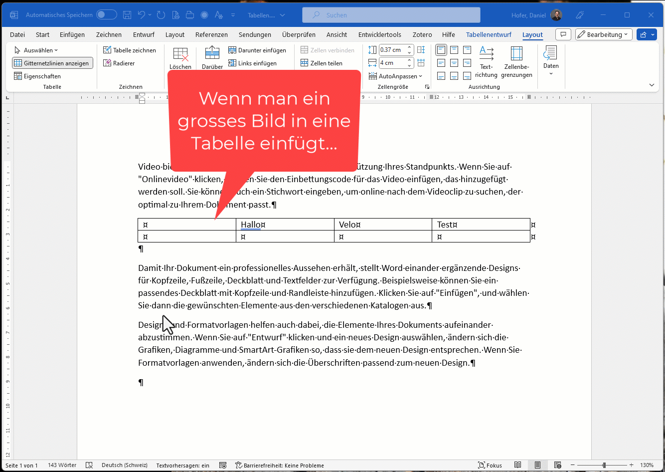Click the Suchen search field
This screenshot has width=665, height=472.
click(x=391, y=15)
